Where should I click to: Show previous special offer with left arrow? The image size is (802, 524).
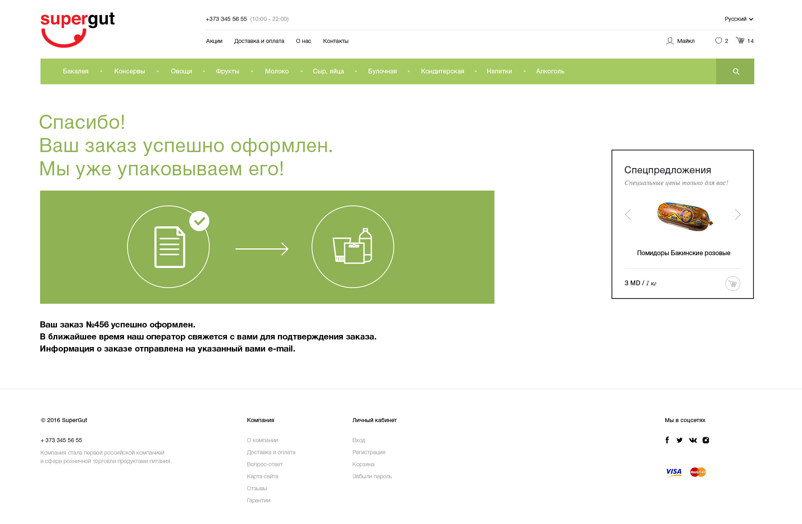click(x=628, y=215)
